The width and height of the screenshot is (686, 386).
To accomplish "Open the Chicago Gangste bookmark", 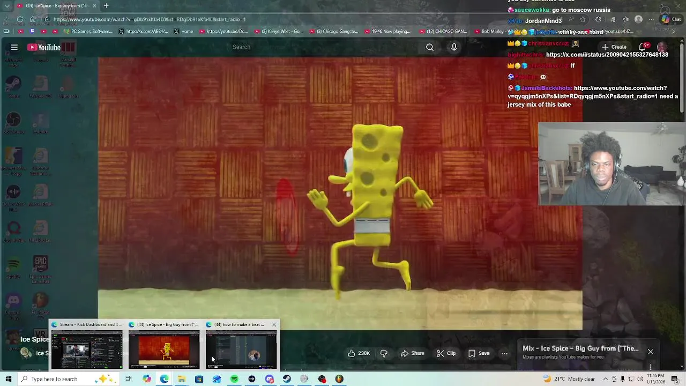I will pyautogui.click(x=333, y=31).
